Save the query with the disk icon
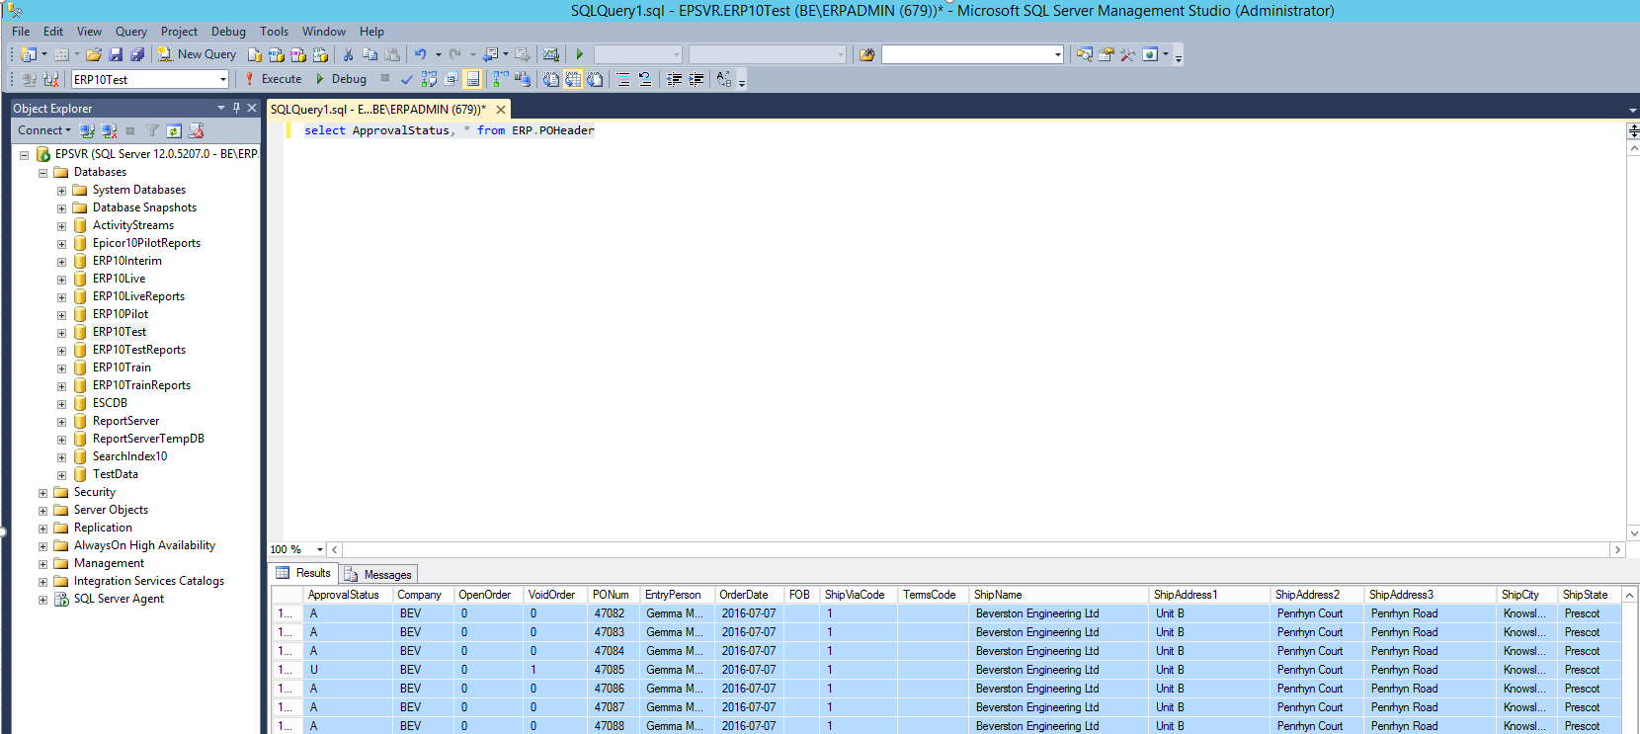Image resolution: width=1640 pixels, height=734 pixels. click(x=116, y=54)
